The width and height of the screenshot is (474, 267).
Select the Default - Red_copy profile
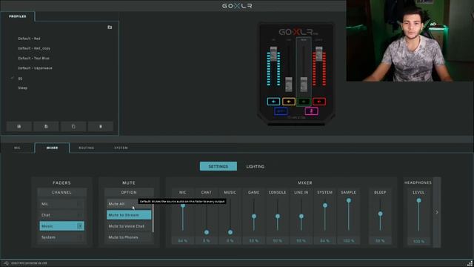(34, 48)
